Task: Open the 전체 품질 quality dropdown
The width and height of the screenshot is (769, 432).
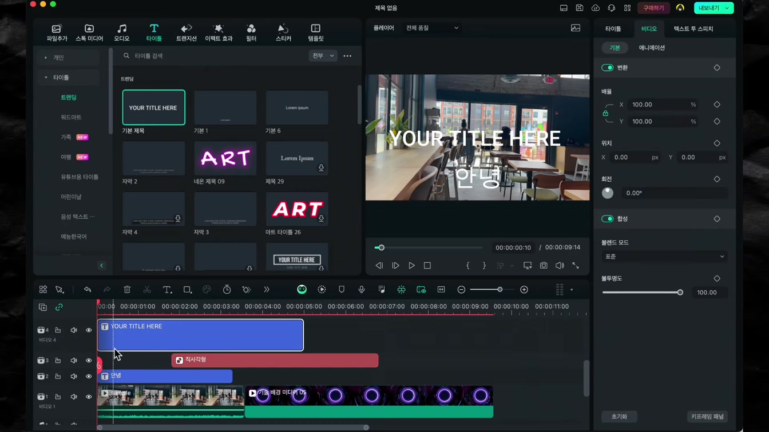Action: coord(432,28)
